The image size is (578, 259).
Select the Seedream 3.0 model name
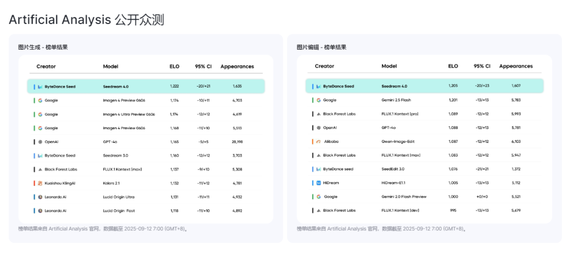pyautogui.click(x=115, y=155)
